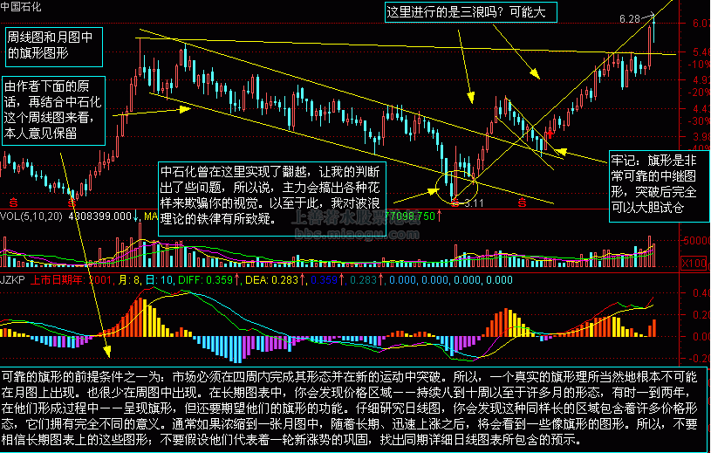Click the 日: 10 readout

[x=159, y=280]
